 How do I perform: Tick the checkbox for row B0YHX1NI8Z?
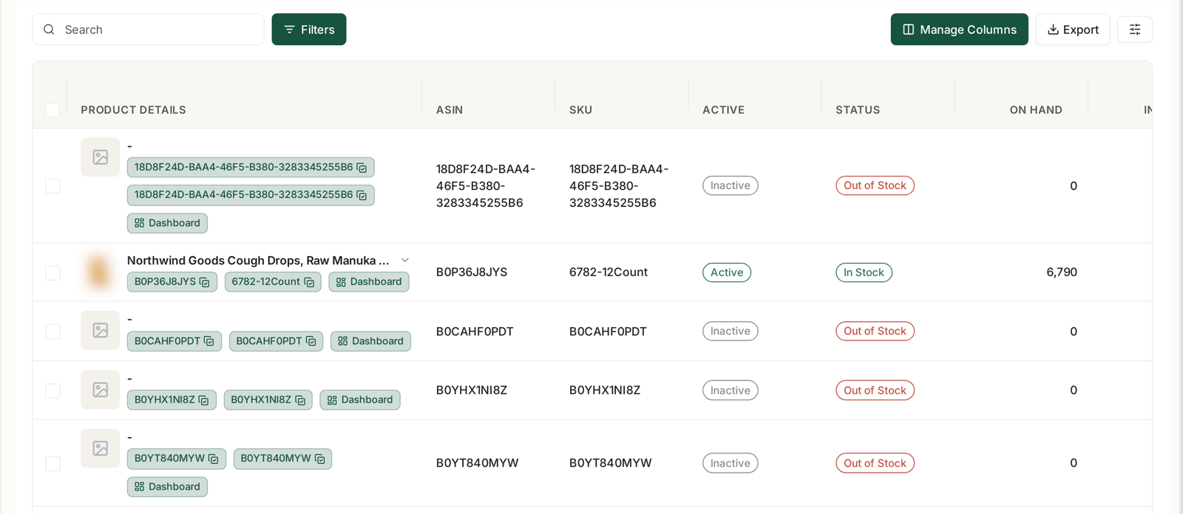[x=52, y=391]
